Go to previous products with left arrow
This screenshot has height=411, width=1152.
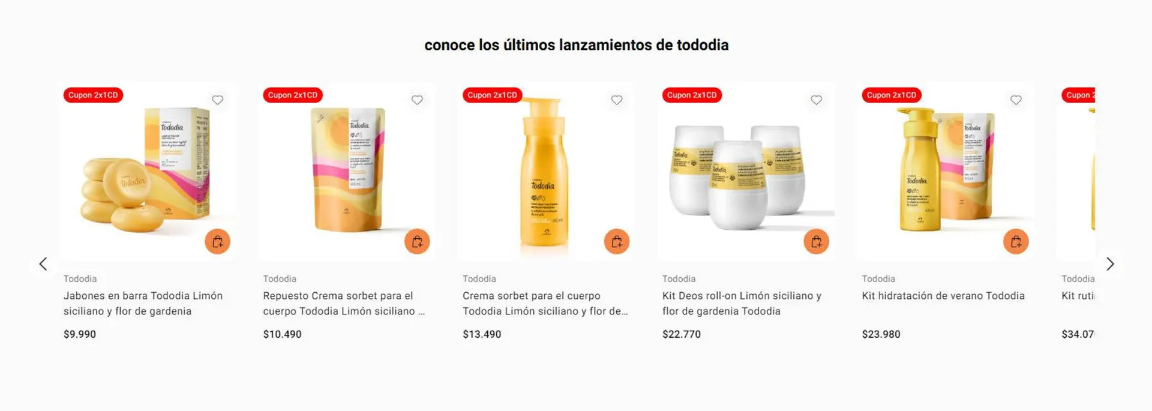[x=43, y=264]
